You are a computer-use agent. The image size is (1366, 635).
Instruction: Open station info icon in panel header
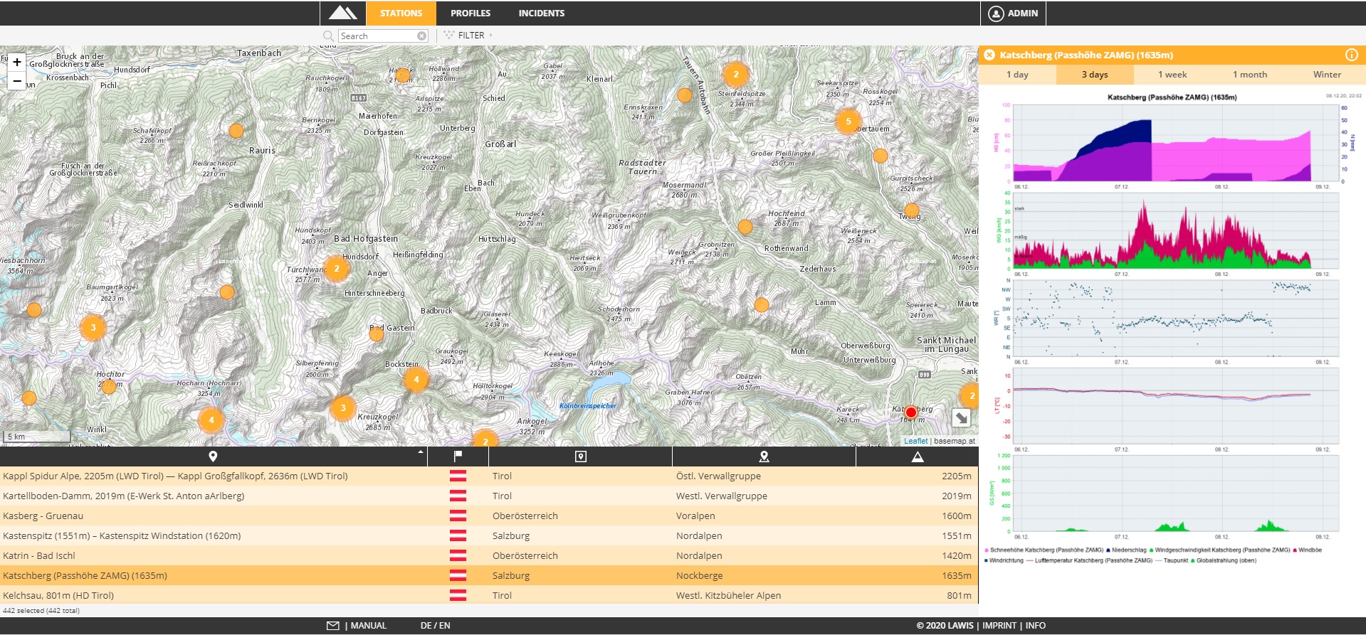(x=1351, y=55)
